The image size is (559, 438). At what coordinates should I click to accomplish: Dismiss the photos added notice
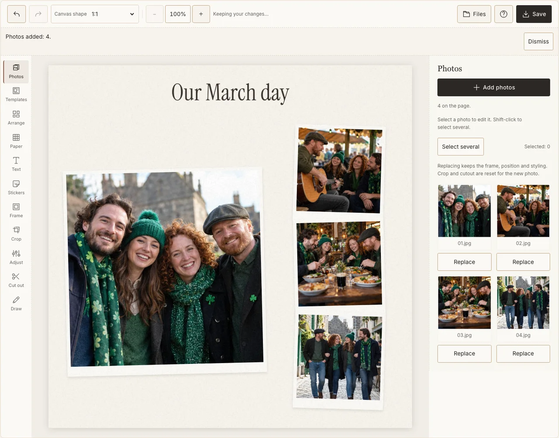click(x=538, y=41)
